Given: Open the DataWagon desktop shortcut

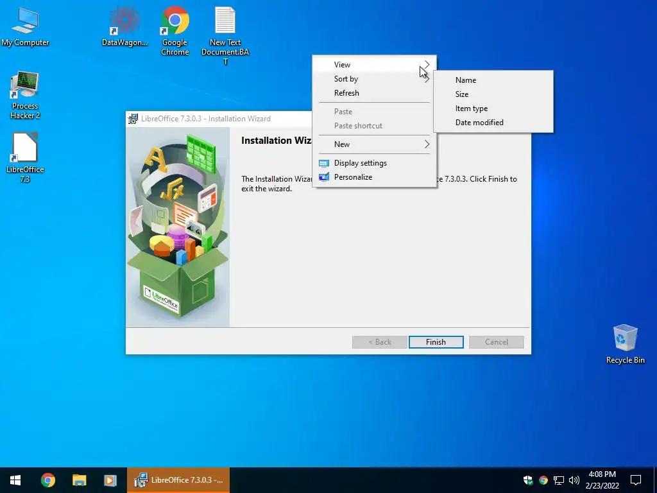Looking at the screenshot, I should [124, 26].
